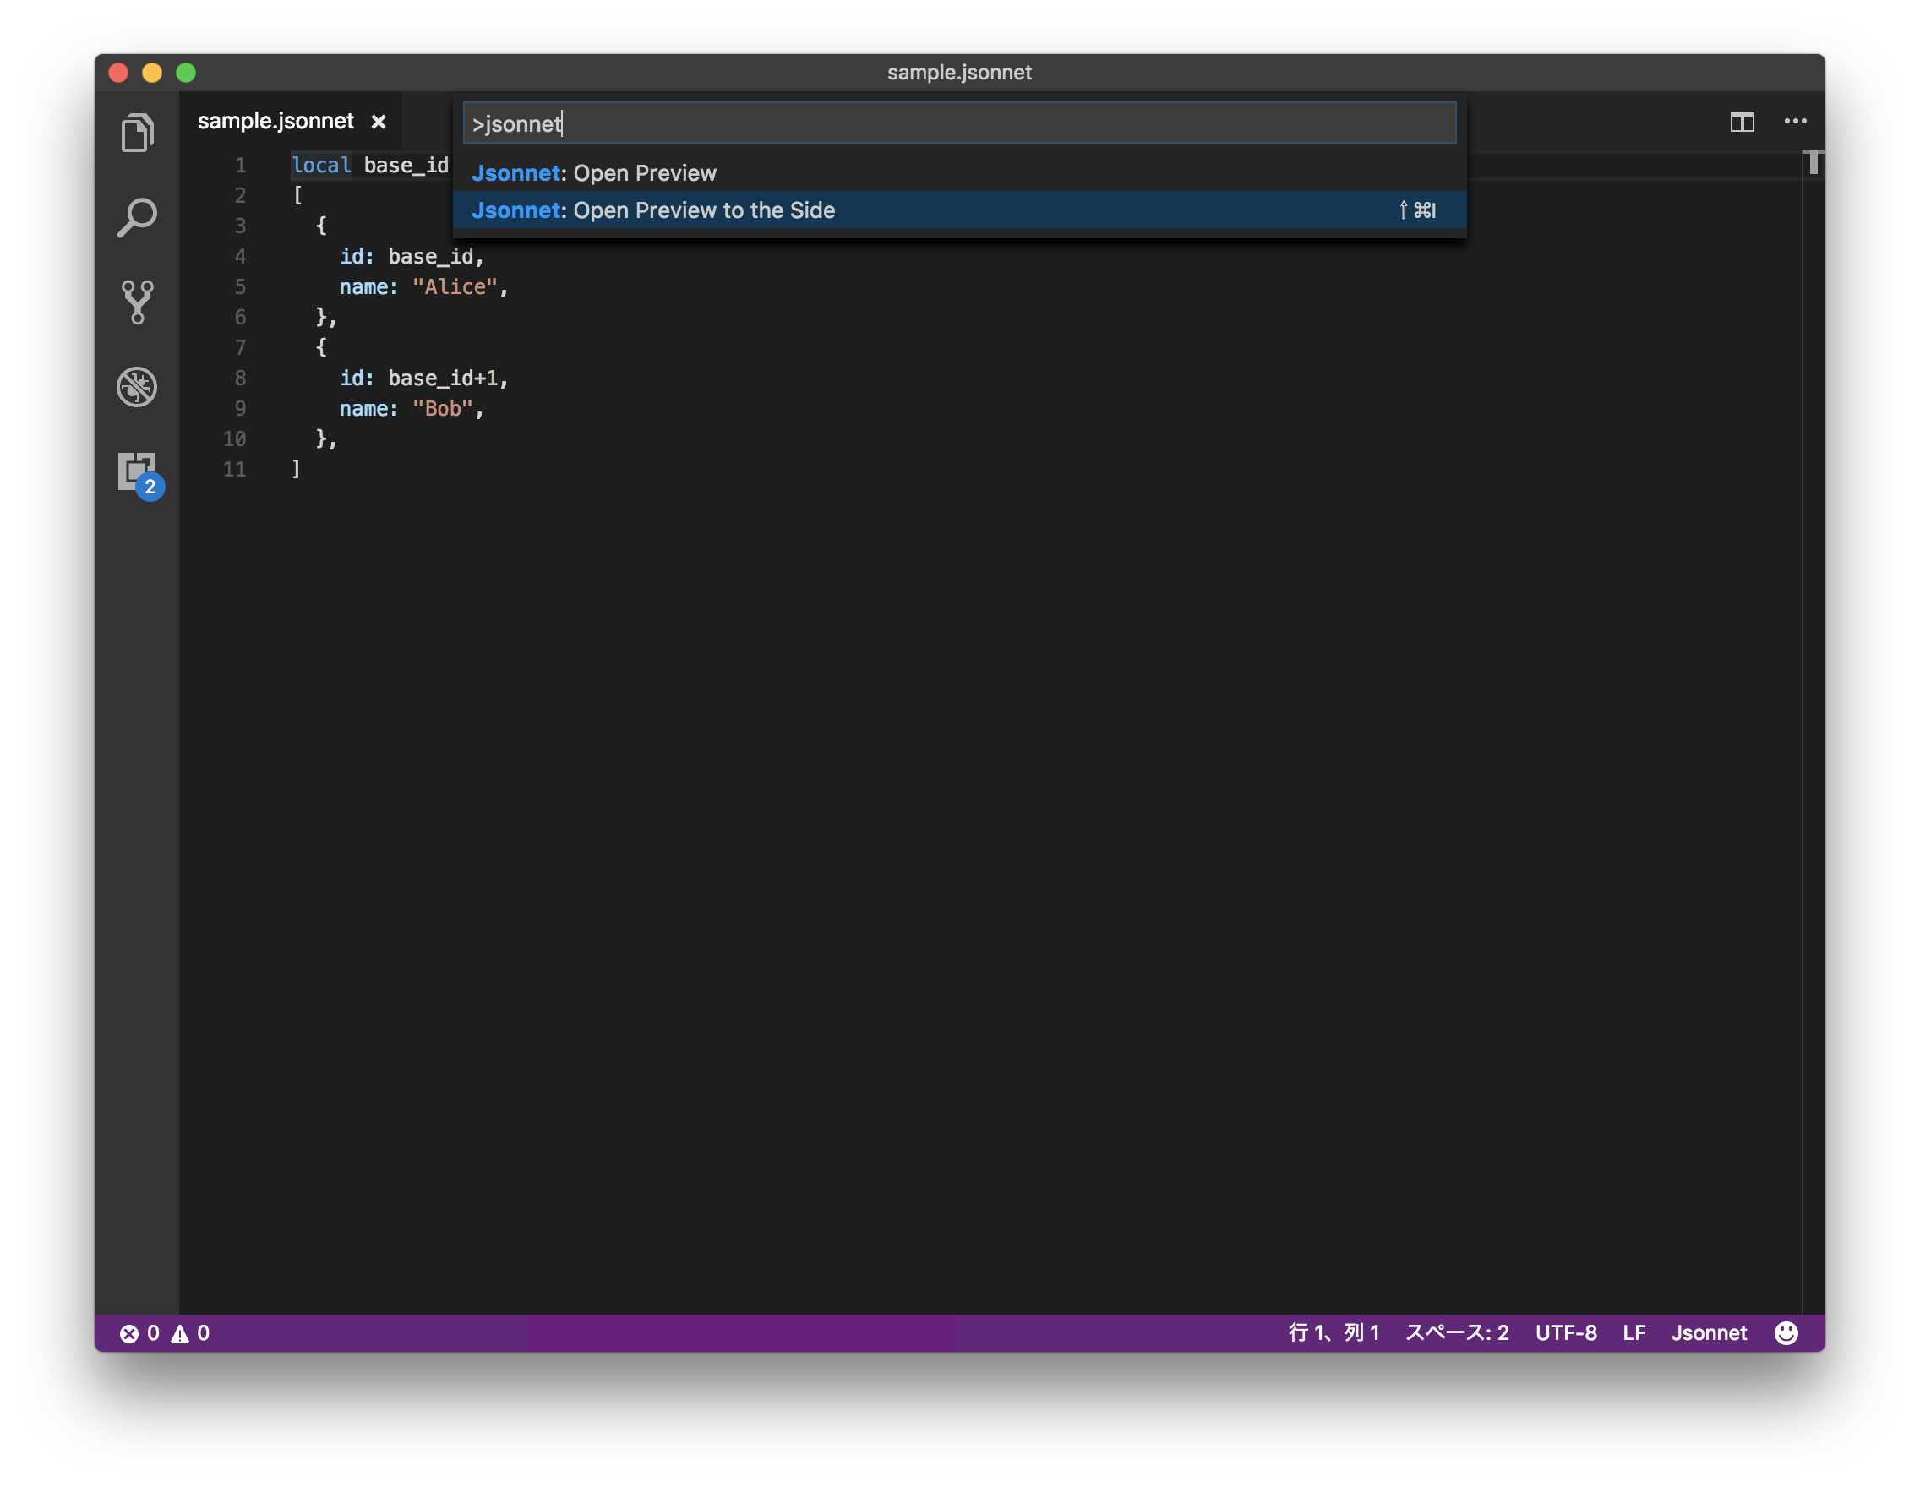
Task: Change the Jsonnet language mode
Action: [1709, 1332]
